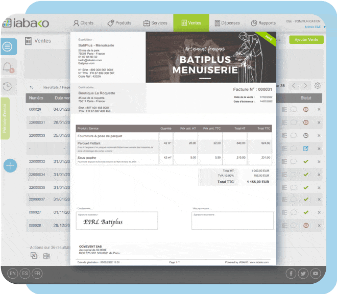Open the Services menu
337x294 pixels.
155,23
